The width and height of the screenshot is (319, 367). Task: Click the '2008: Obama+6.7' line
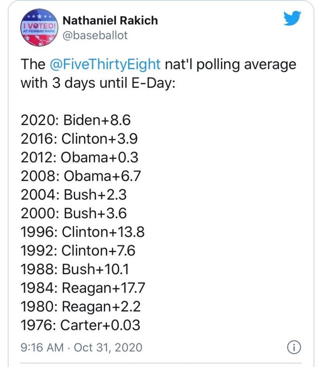81,176
